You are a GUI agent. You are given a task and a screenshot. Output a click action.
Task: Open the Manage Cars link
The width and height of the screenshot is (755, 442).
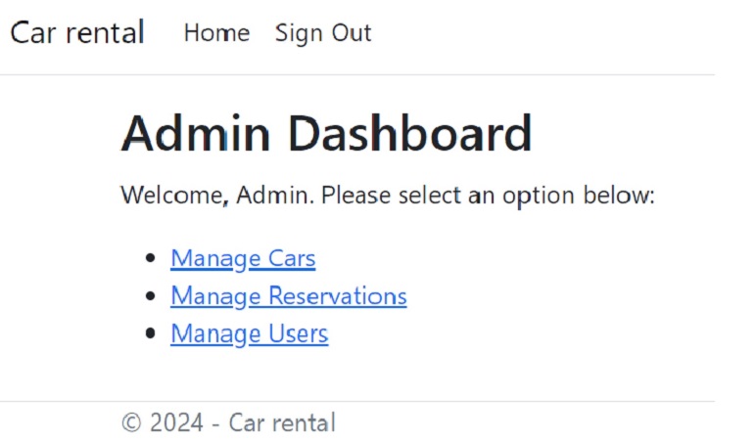[243, 259]
